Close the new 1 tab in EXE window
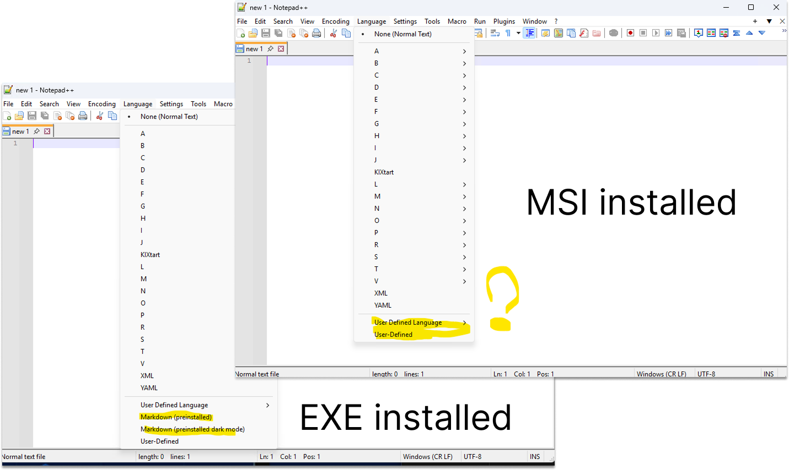 pyautogui.click(x=47, y=131)
